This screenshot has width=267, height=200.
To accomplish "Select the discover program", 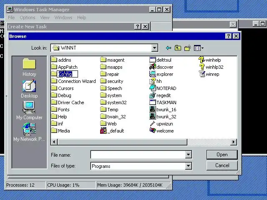I will point(161,67).
